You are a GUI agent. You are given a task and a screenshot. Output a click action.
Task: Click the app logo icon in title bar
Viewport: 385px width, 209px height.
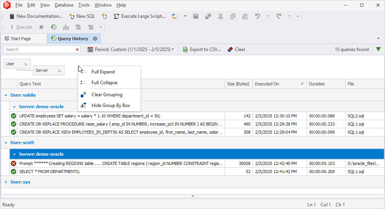click(7, 5)
